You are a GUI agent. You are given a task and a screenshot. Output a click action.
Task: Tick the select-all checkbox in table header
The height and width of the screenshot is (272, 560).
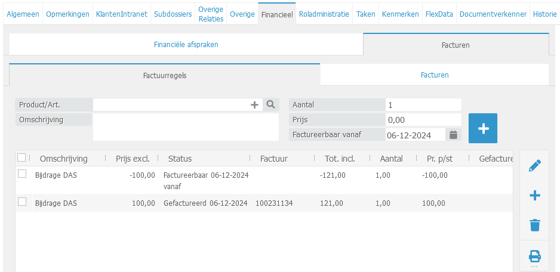(x=21, y=157)
